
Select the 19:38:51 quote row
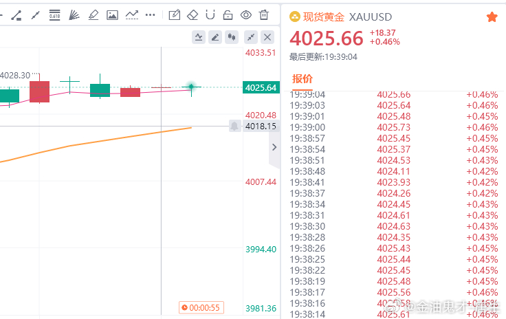click(394, 160)
